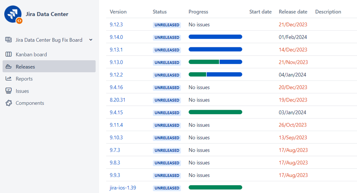
Task: Click the Jira Data Center project title
Action: pyautogui.click(x=47, y=14)
